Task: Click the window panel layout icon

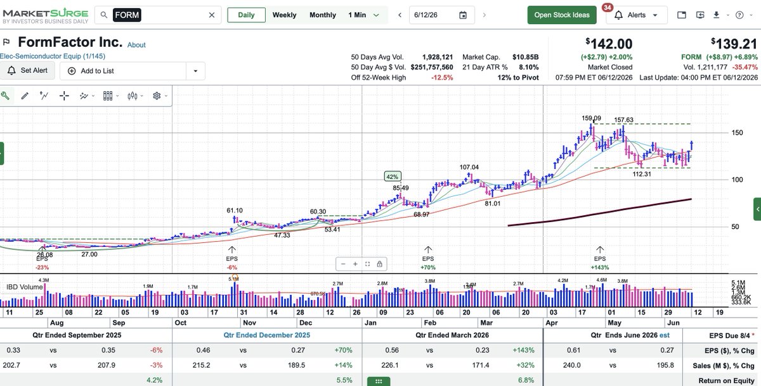Action: pos(682,15)
